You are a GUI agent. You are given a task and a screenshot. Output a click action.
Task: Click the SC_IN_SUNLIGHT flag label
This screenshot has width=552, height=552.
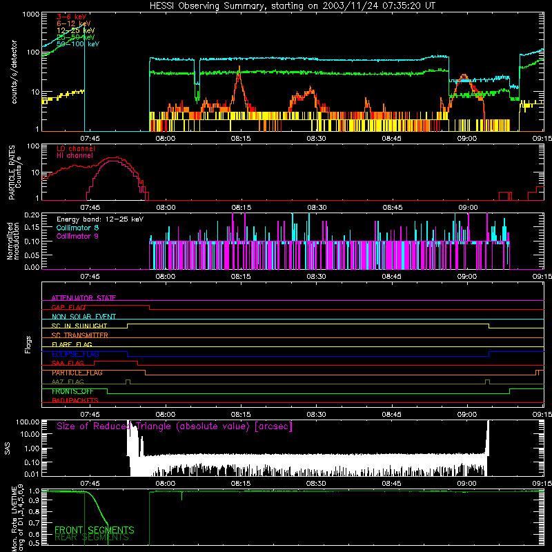coord(79,326)
